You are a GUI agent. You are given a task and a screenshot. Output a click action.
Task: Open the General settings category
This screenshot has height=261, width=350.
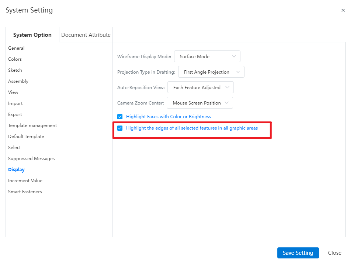(16, 48)
